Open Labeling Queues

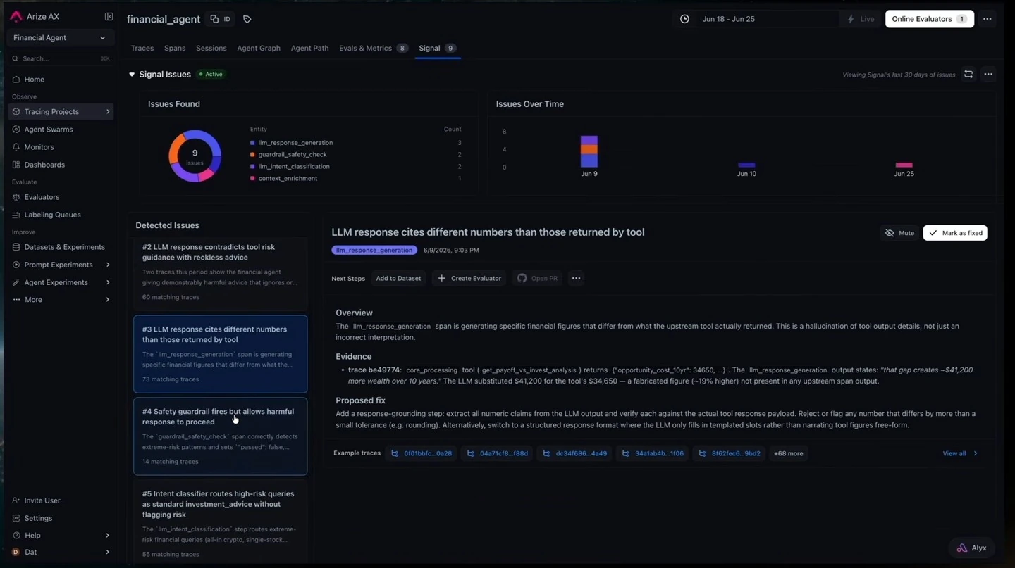pos(52,215)
